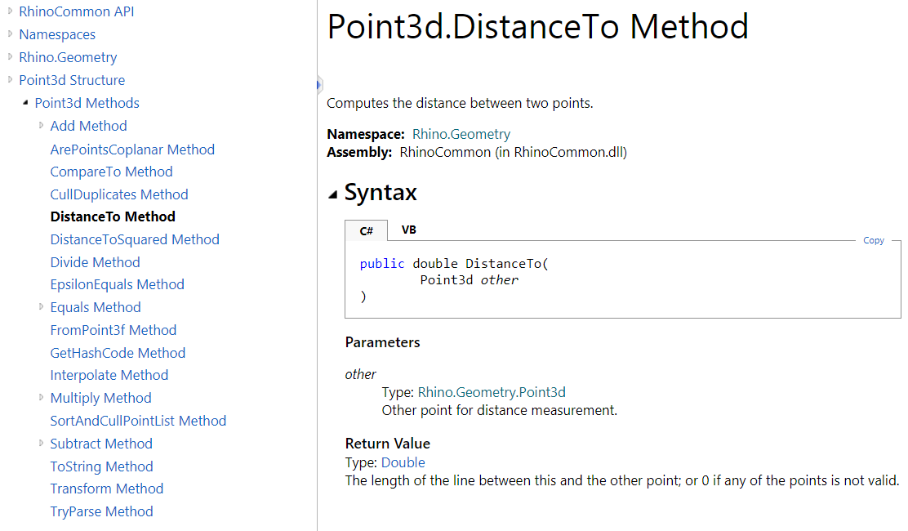
Task: Go to Point3d Structure in tree
Action: click(72, 80)
